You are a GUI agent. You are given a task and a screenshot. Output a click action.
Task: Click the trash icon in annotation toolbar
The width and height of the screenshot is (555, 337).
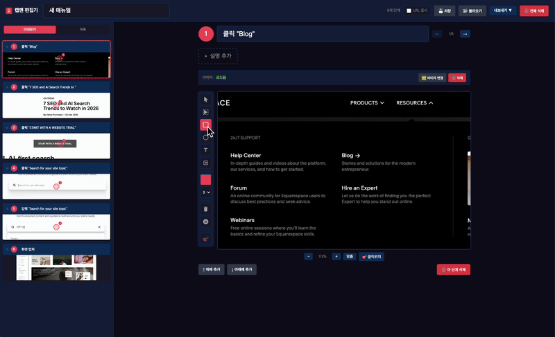[205, 208]
